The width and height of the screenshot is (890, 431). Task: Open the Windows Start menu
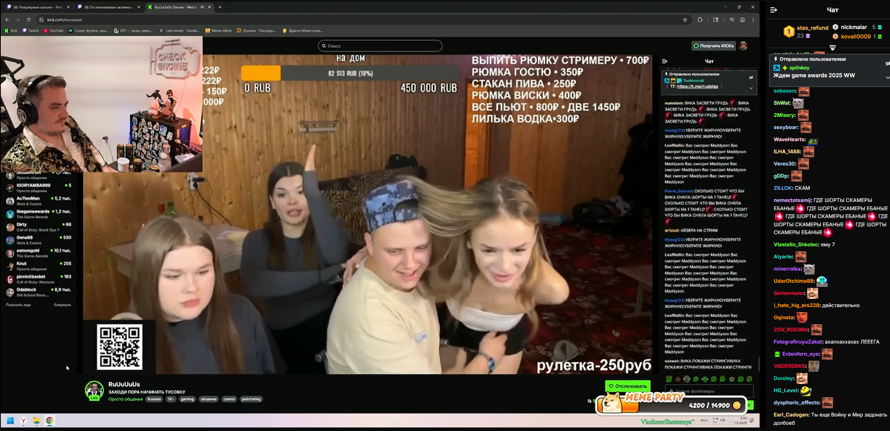click(x=11, y=421)
